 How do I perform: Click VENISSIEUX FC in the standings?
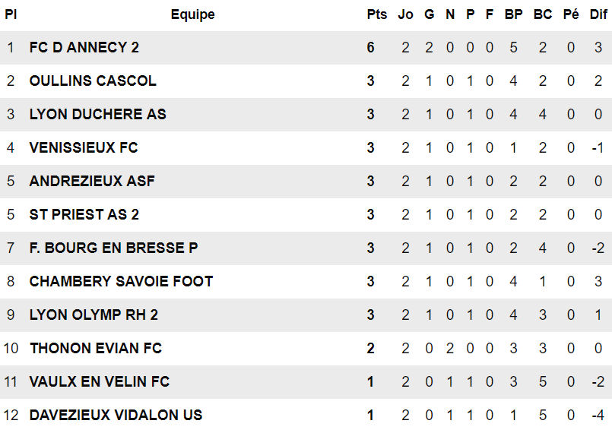(x=84, y=147)
